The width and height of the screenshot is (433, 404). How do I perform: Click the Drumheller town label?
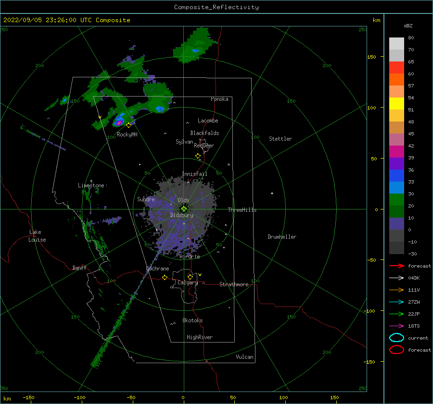click(282, 237)
